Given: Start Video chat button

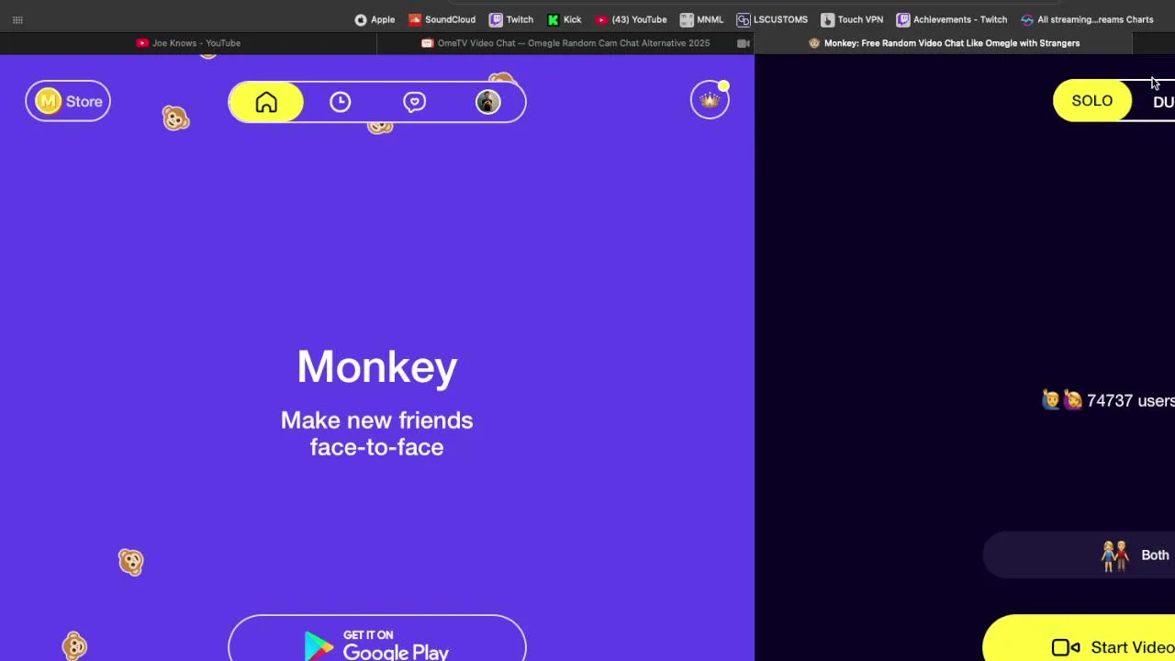Looking at the screenshot, I should (x=1080, y=639).
